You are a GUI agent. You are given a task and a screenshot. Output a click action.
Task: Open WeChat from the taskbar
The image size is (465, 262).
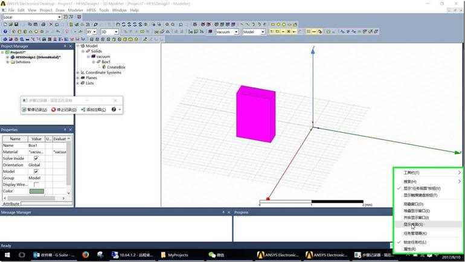point(216,255)
